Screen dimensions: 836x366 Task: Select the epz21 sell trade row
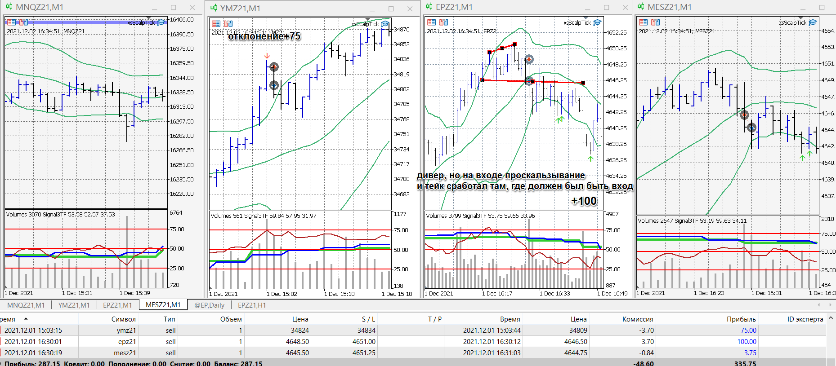tap(413, 341)
